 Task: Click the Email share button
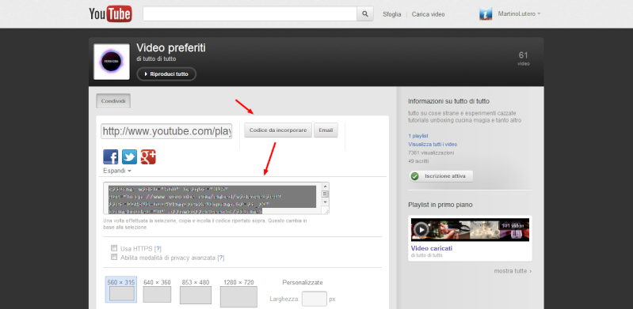point(326,130)
